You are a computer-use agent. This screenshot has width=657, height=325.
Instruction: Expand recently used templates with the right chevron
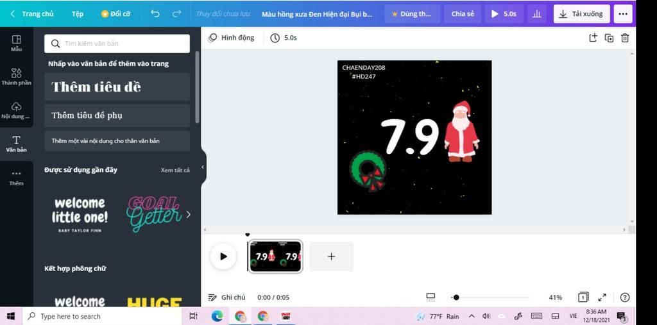(188, 215)
